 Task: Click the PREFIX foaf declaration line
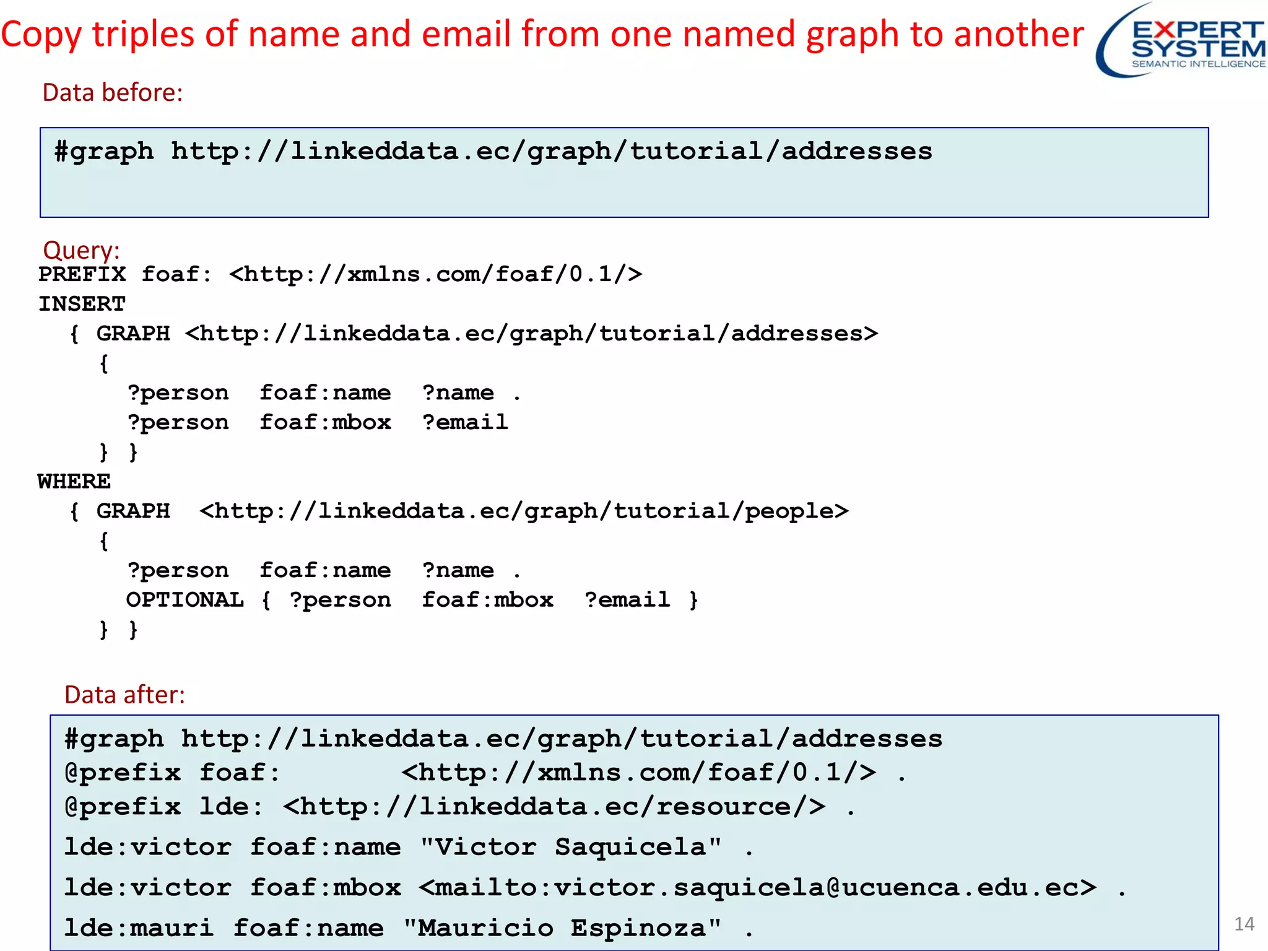pos(341,274)
